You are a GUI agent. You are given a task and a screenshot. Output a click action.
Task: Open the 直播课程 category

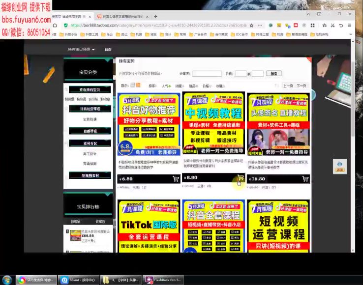coord(90,131)
